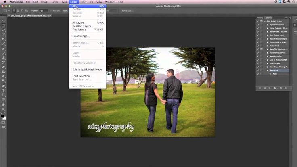Select the Rectangle shape tool
This screenshot has width=297, height=167.
coord(3,100)
